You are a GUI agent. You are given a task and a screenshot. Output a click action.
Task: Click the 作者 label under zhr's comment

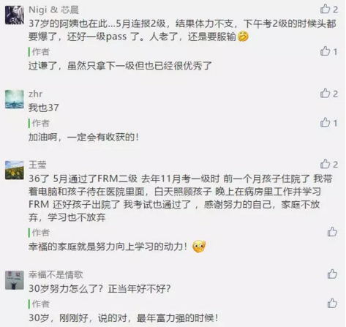40,123
